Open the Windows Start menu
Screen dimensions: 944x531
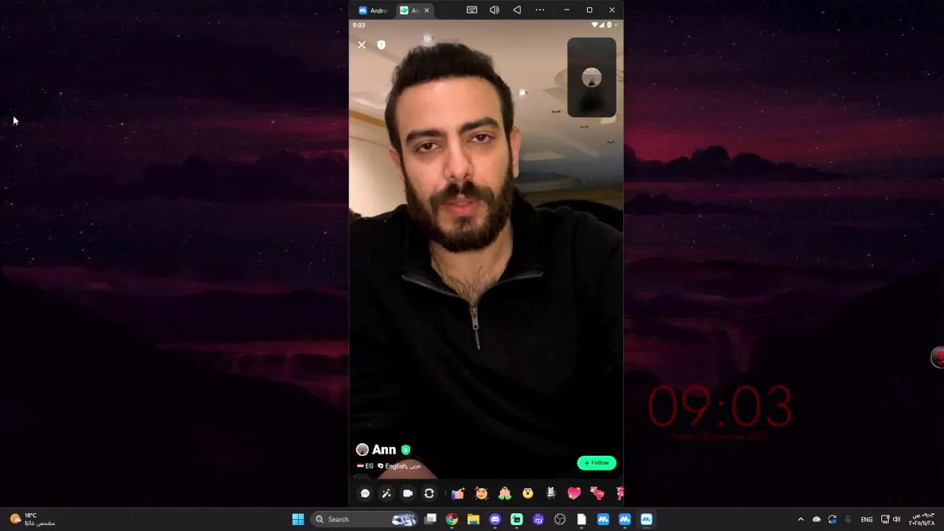pyautogui.click(x=298, y=519)
